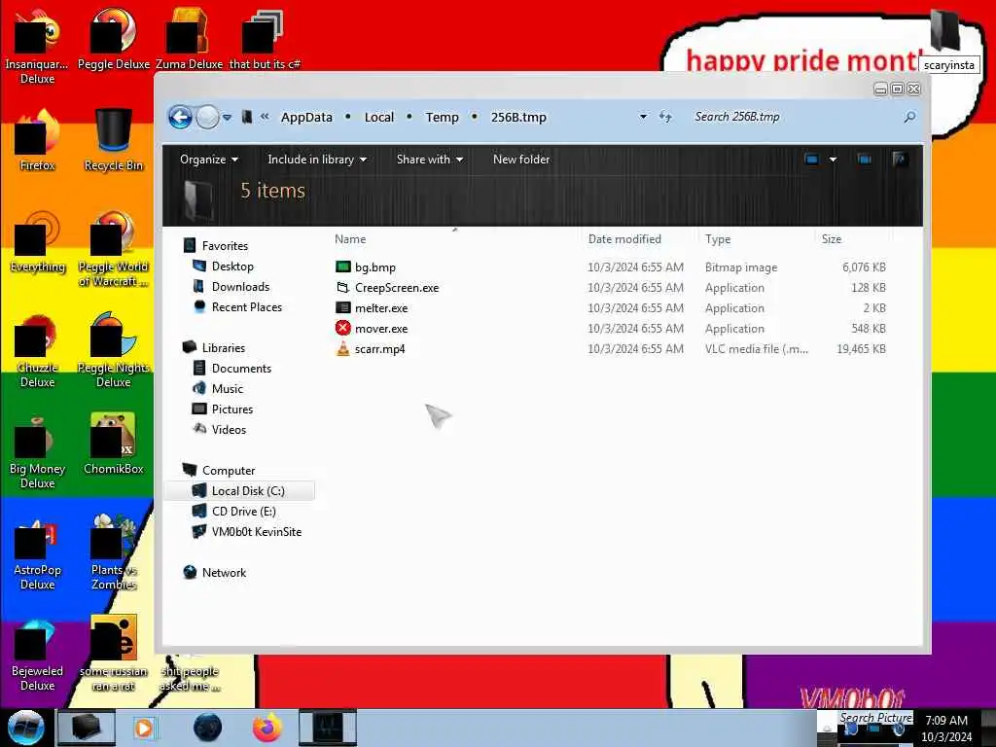Sort by the Size column header
Image resolution: width=996 pixels, height=747 pixels.
(832, 239)
